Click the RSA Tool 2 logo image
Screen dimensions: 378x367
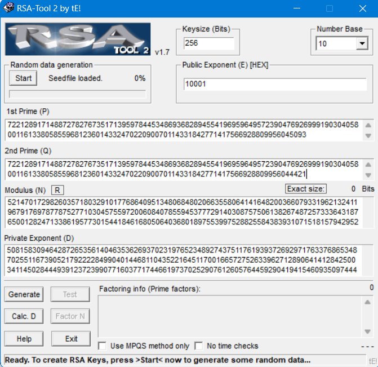(78, 39)
